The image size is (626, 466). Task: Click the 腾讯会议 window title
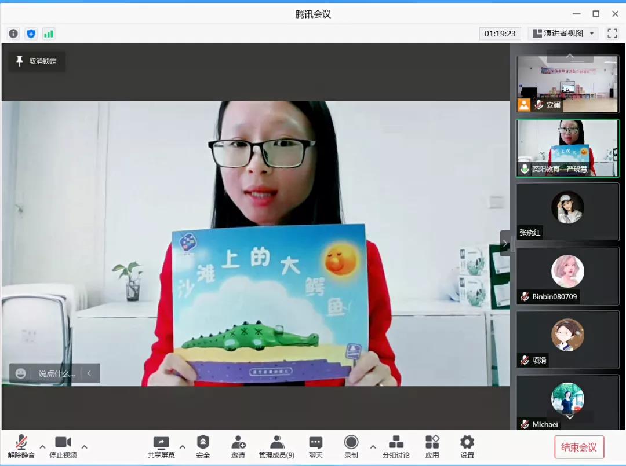coord(313,14)
